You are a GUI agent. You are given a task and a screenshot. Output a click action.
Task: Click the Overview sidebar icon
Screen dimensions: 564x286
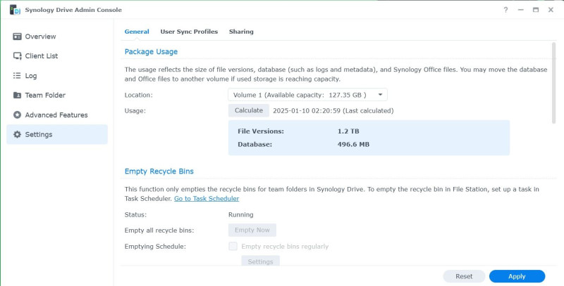tap(17, 37)
